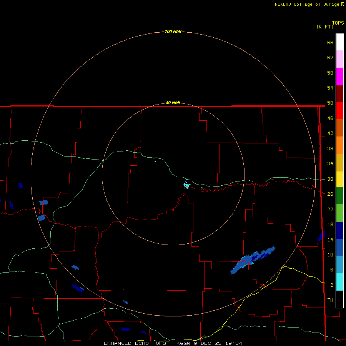Click the TOPS legend title
Image resolution: width=346 pixels, height=346 pixels.
pyautogui.click(x=338, y=23)
